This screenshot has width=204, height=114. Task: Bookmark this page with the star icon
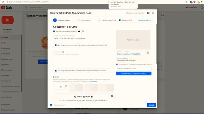186,2
